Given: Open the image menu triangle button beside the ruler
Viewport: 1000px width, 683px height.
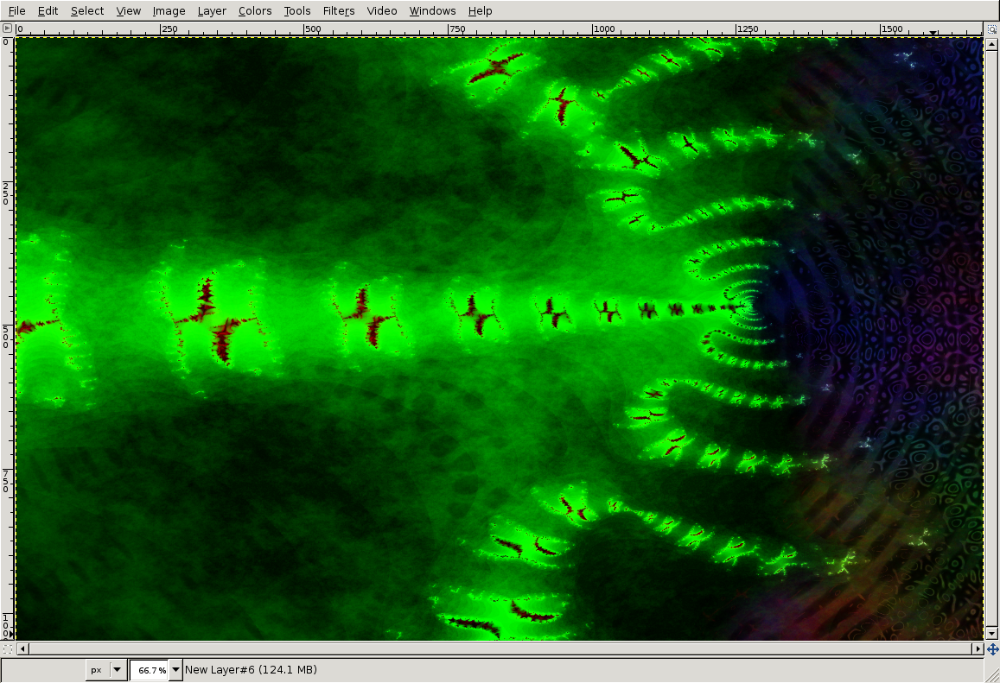Looking at the screenshot, I should pos(7,28).
